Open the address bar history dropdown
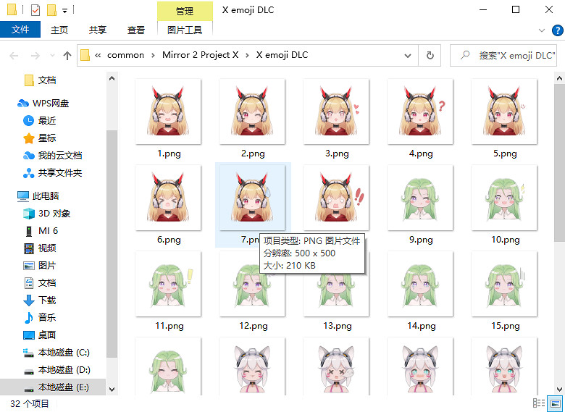This screenshot has width=565, height=412. pos(408,56)
